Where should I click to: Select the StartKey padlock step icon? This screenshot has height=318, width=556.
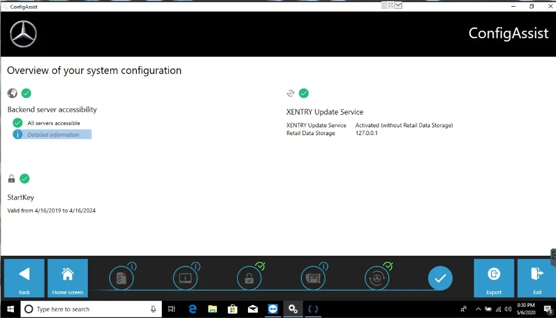[x=249, y=278]
